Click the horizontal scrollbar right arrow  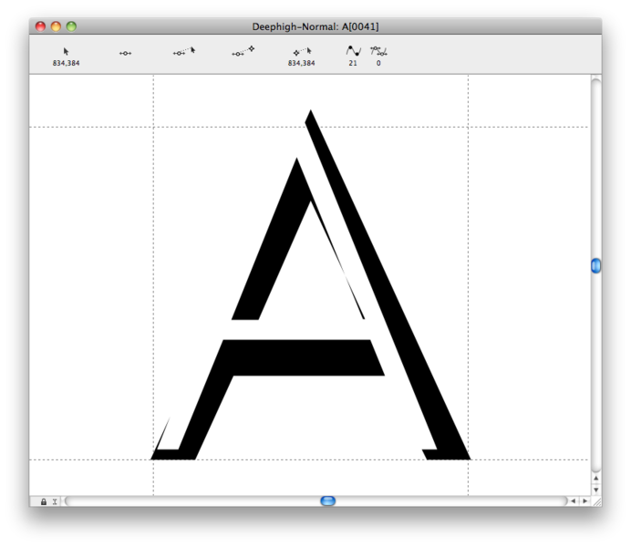584,501
